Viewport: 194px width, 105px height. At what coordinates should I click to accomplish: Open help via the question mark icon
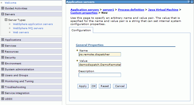(189, 2)
